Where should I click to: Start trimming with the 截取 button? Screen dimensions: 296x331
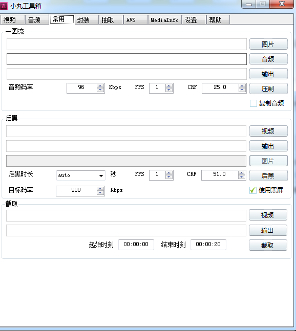tap(268, 245)
